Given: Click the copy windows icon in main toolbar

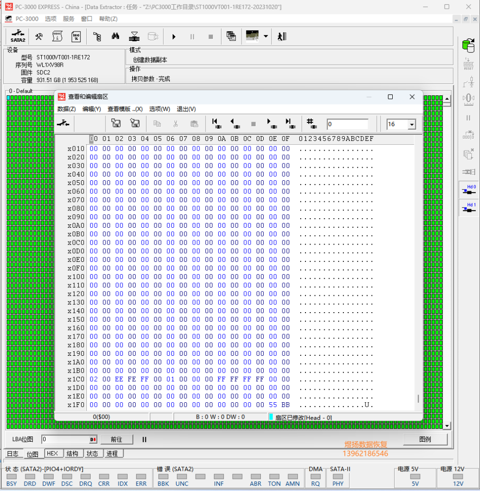Looking at the screenshot, I should (x=231, y=36).
